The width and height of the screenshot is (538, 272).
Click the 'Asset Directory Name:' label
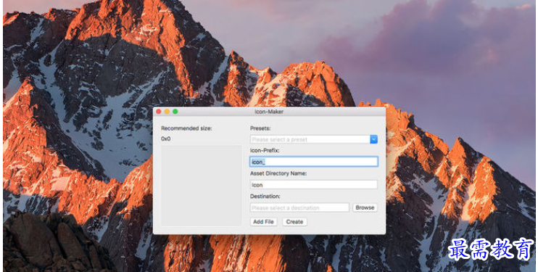[x=278, y=173]
